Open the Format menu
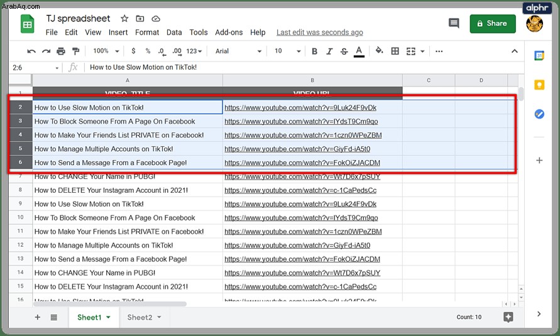This screenshot has width=560, height=336. coord(147,33)
